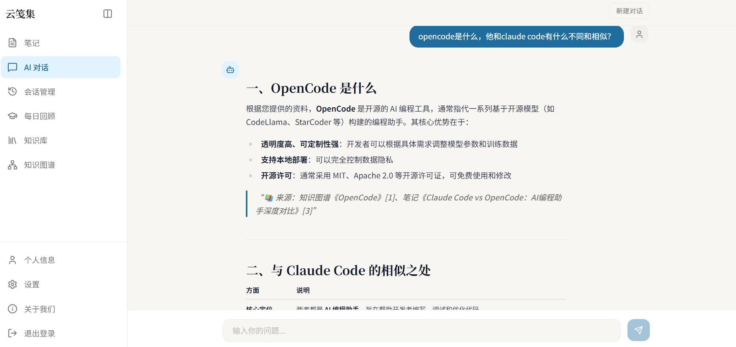This screenshot has height=347, width=736.
Task: Click the user avatar icon beside the question
Action: click(x=639, y=34)
